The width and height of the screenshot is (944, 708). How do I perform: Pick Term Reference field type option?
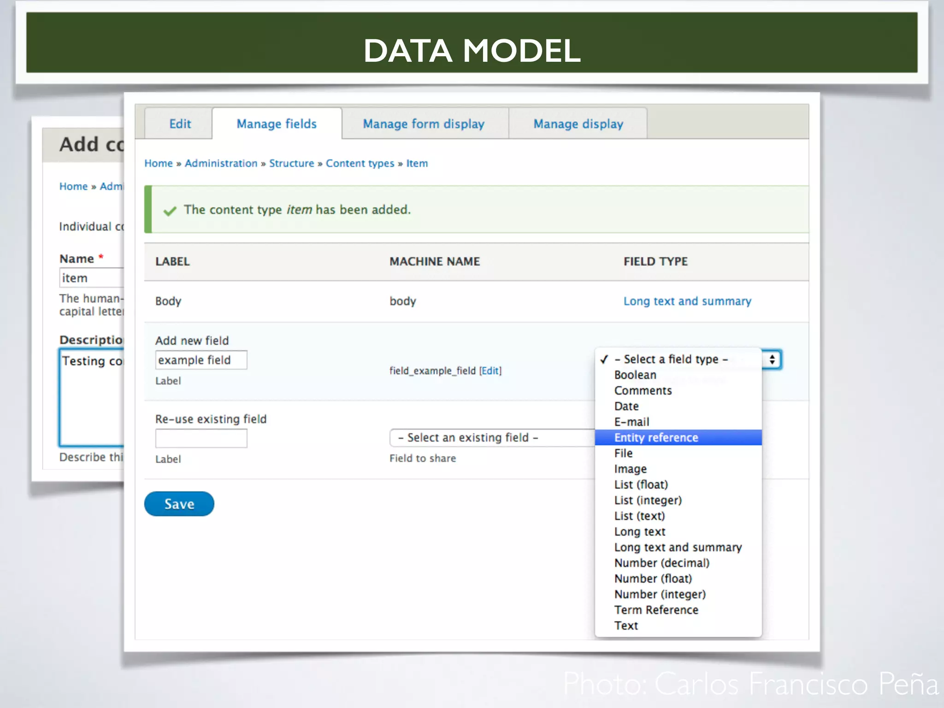coord(656,610)
